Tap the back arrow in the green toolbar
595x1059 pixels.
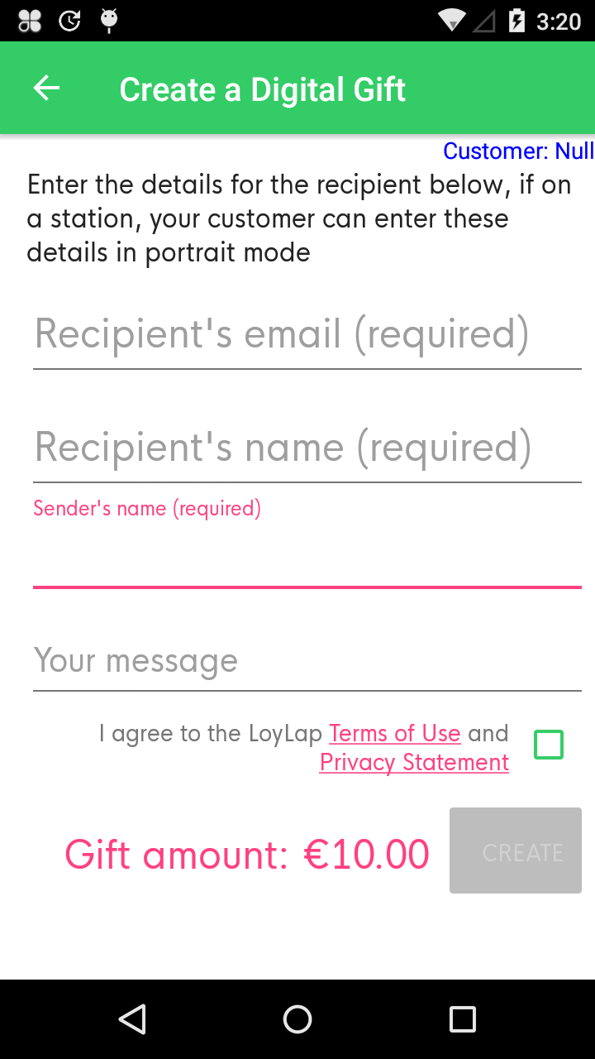click(x=46, y=87)
